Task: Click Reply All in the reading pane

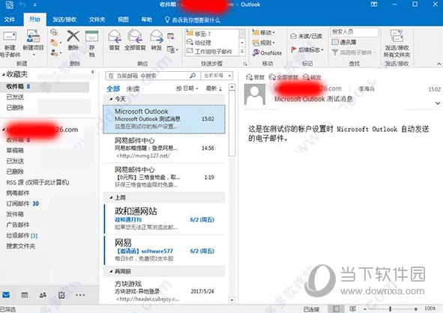Action: (283, 77)
